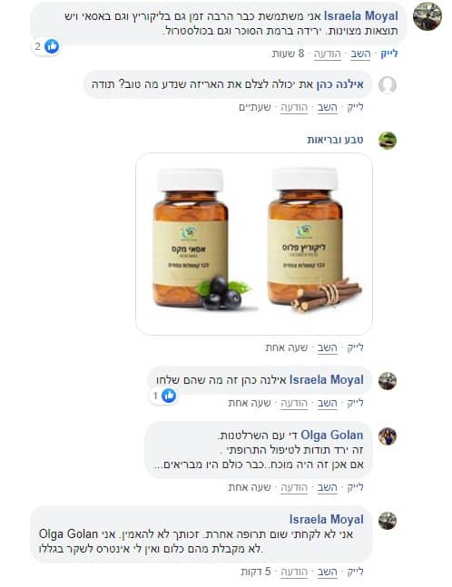Open Israela Moyal avatar on last comment

click(388, 521)
